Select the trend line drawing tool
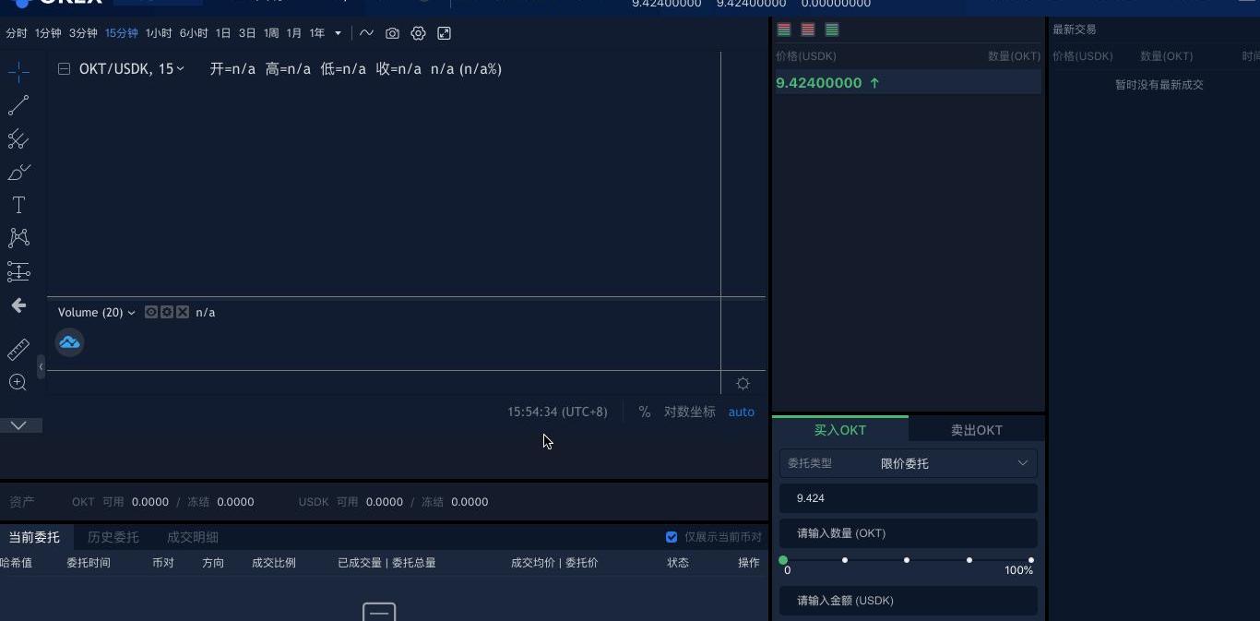The width and height of the screenshot is (1260, 621). tap(18, 105)
